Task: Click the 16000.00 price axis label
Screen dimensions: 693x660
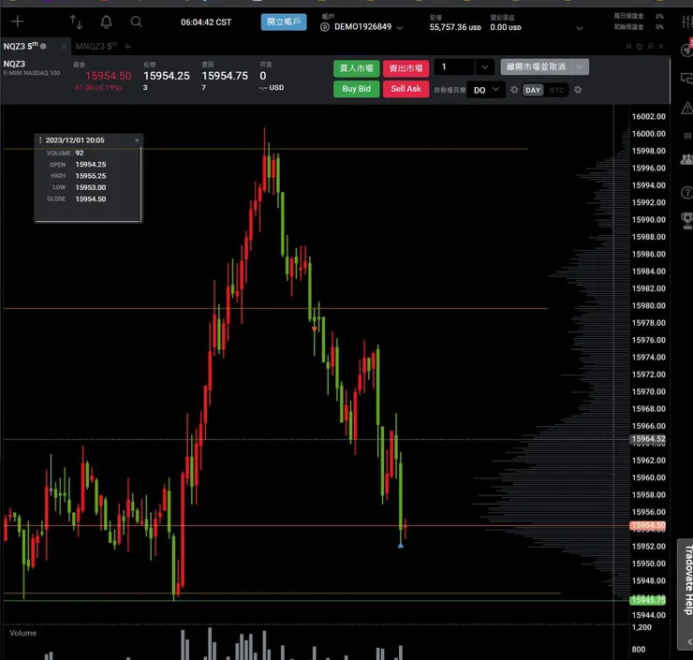Action: 648,134
